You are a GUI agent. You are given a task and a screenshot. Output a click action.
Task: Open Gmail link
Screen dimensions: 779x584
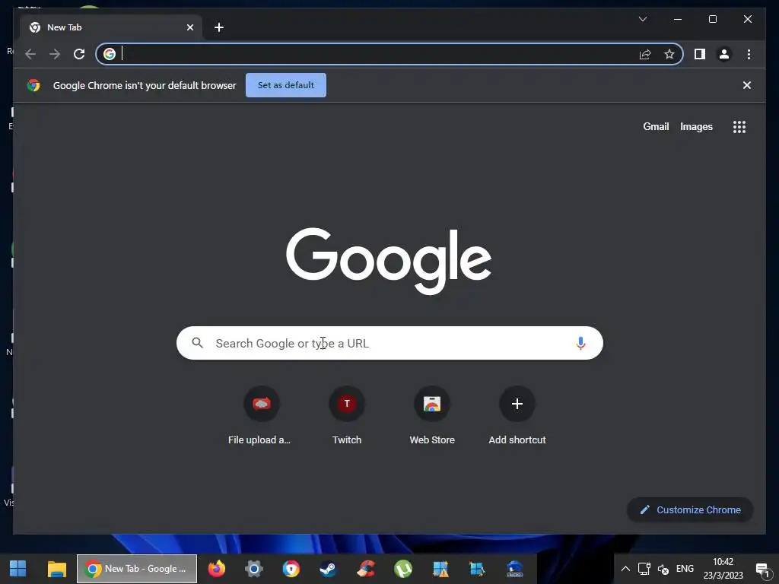pos(656,127)
